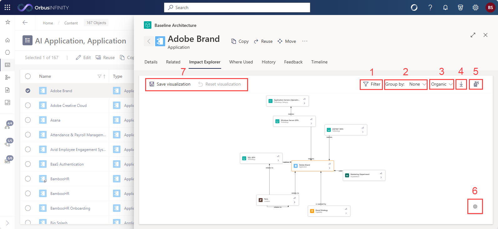Click the previous object chevron beside Adobe Brand
498x229 pixels.
pos(149,41)
